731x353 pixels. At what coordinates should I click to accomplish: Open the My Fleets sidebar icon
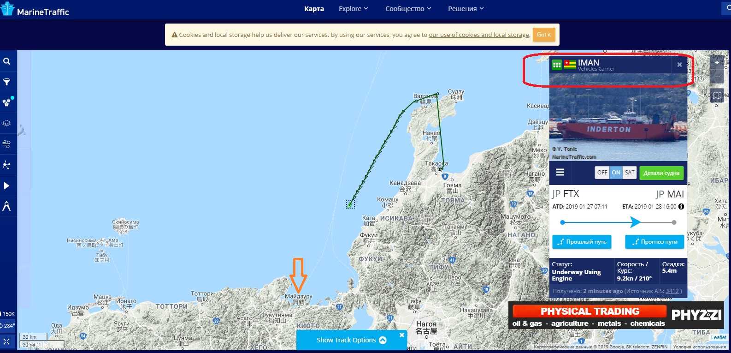[x=7, y=102]
